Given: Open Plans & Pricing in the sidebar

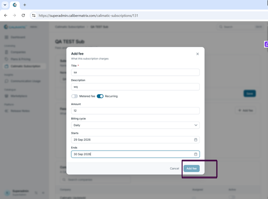Looking at the screenshot, I should 25,59.
